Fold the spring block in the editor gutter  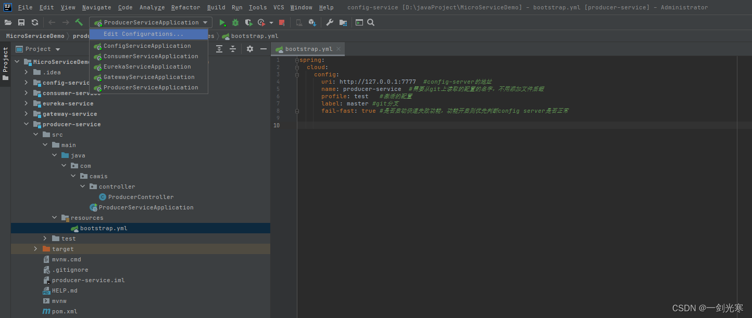[297, 60]
